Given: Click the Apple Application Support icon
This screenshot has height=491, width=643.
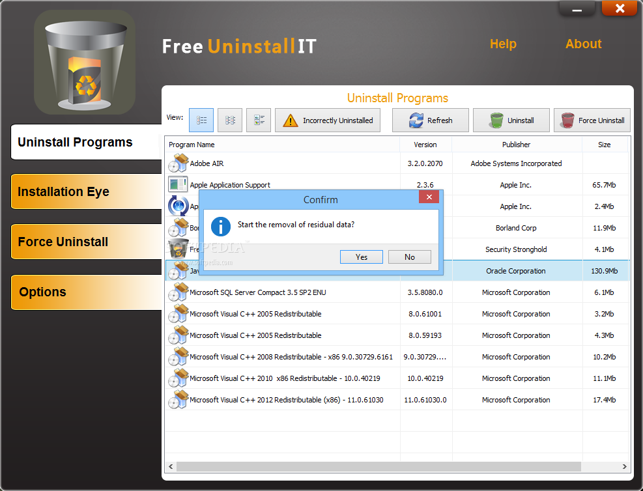Looking at the screenshot, I should (179, 184).
